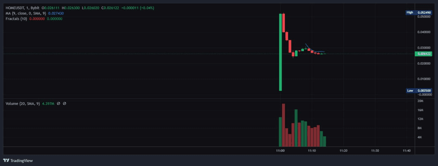Click the blue MA value 0.027430
The image size is (438, 166).
click(x=56, y=13)
